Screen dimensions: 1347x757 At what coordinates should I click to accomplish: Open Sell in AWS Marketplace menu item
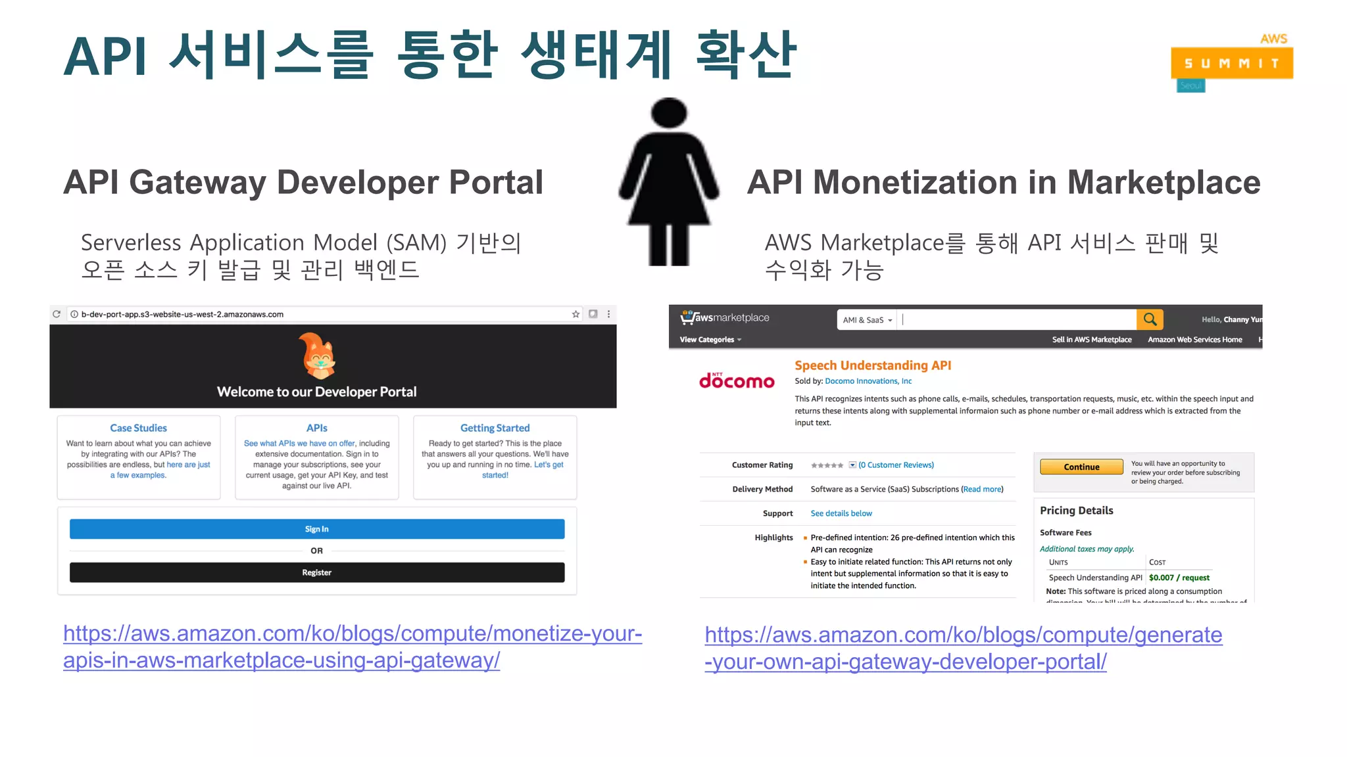coord(1091,340)
